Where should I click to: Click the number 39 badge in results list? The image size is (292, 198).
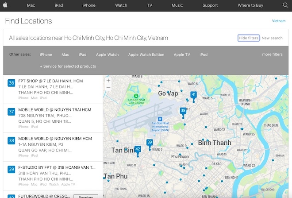(x=12, y=169)
